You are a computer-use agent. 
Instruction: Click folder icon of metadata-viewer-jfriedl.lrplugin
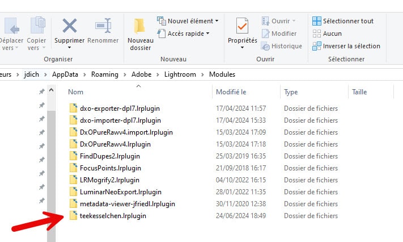pos(73,204)
